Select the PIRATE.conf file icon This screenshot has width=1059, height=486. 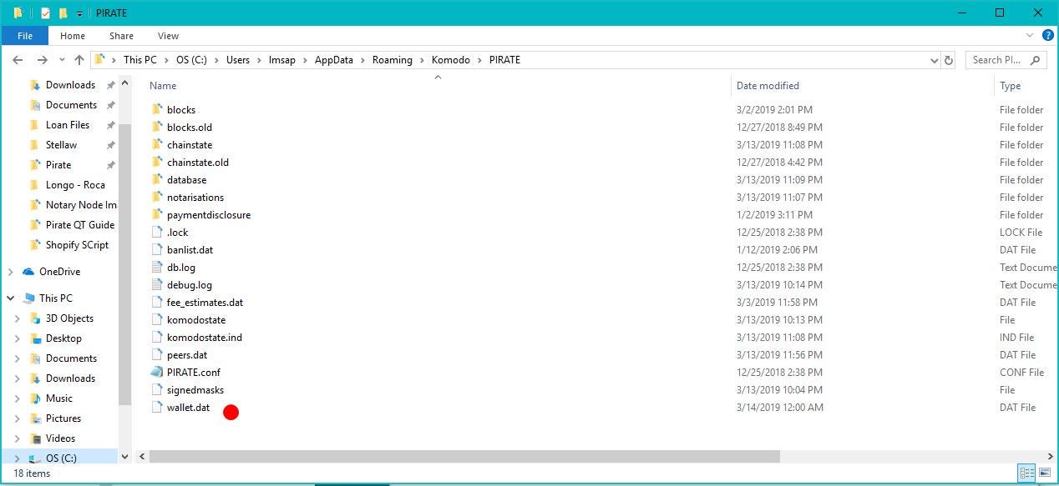(159, 372)
